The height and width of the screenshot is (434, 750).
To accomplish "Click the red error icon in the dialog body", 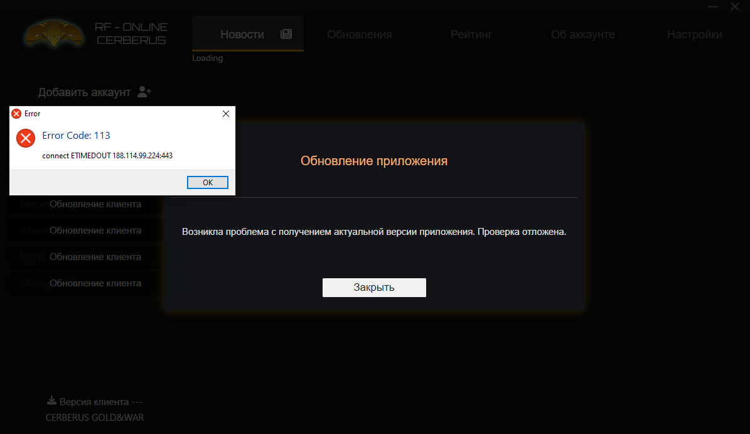I will coord(26,138).
